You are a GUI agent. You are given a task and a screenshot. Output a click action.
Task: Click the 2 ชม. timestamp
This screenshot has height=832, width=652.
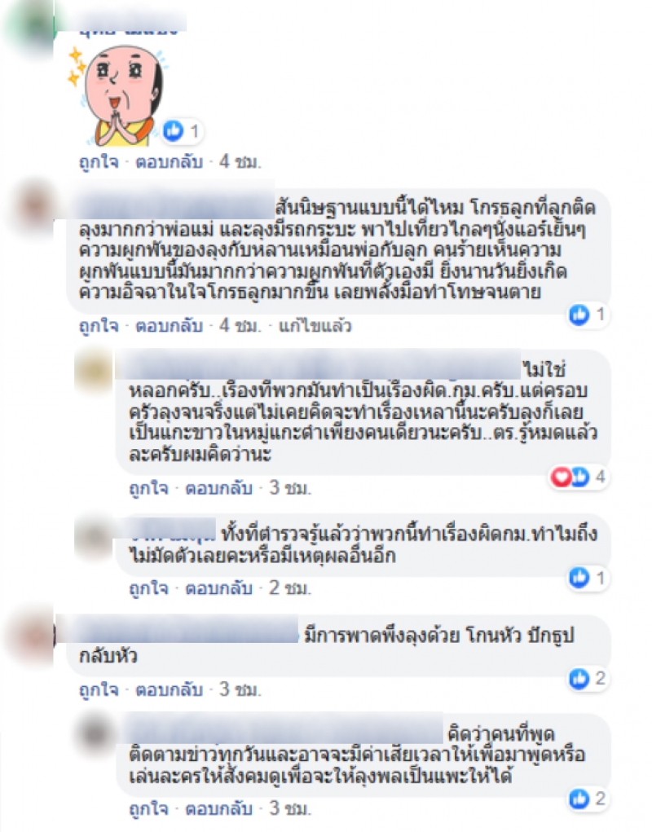[289, 588]
